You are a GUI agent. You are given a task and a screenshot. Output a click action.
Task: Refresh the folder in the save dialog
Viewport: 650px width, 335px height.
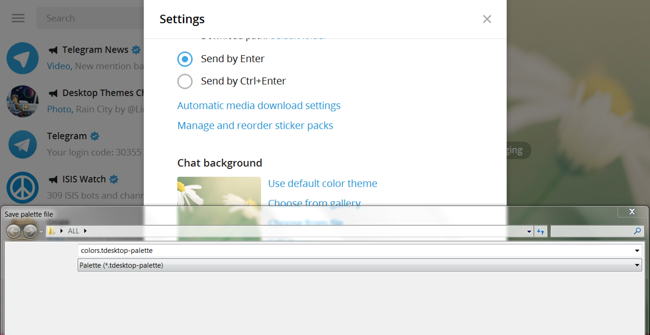pos(541,231)
